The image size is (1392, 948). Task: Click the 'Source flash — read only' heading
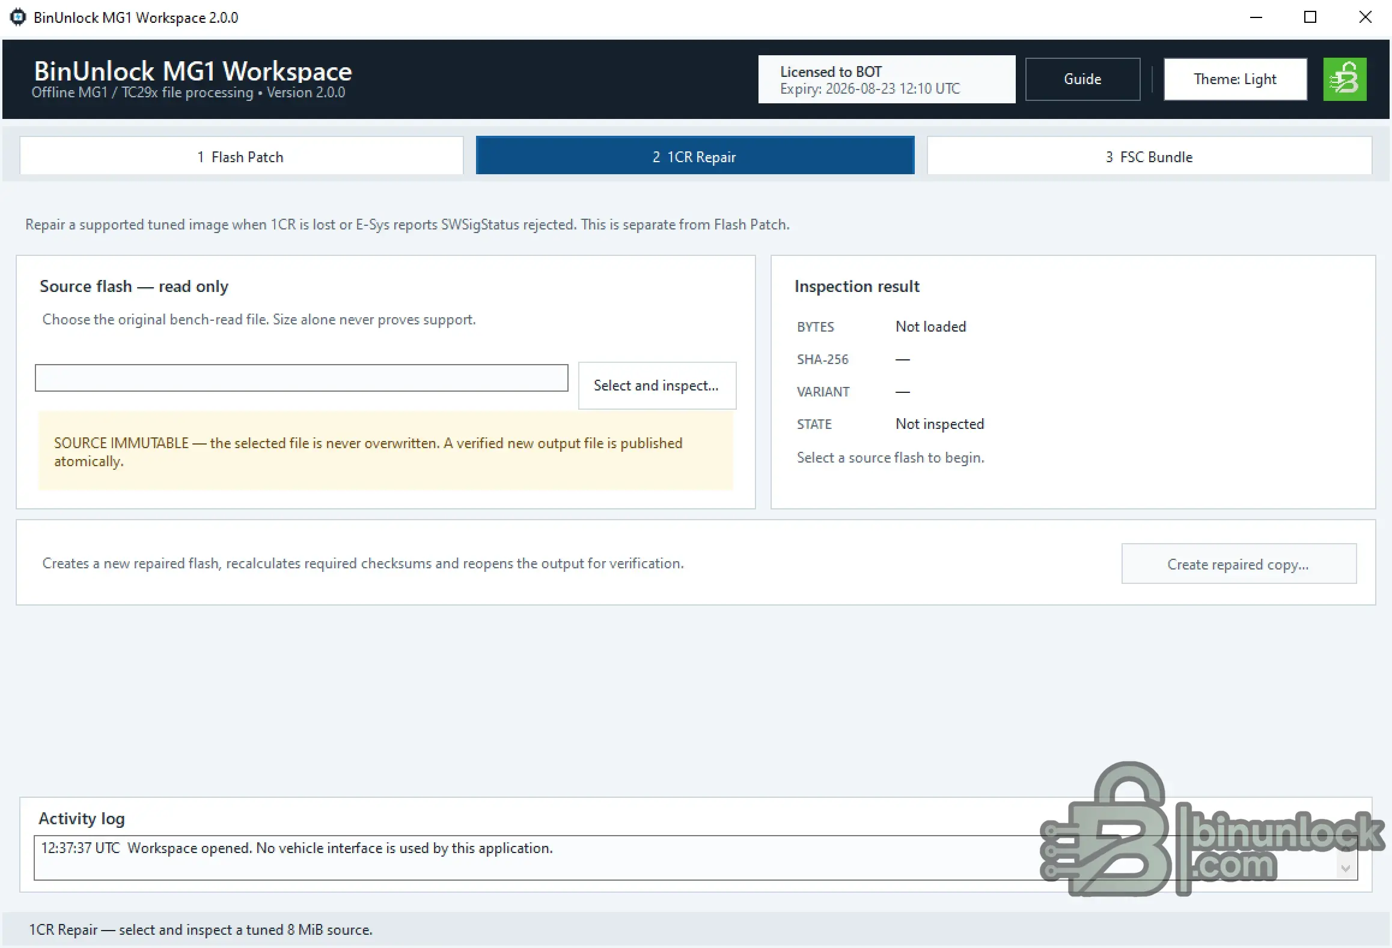[134, 287]
